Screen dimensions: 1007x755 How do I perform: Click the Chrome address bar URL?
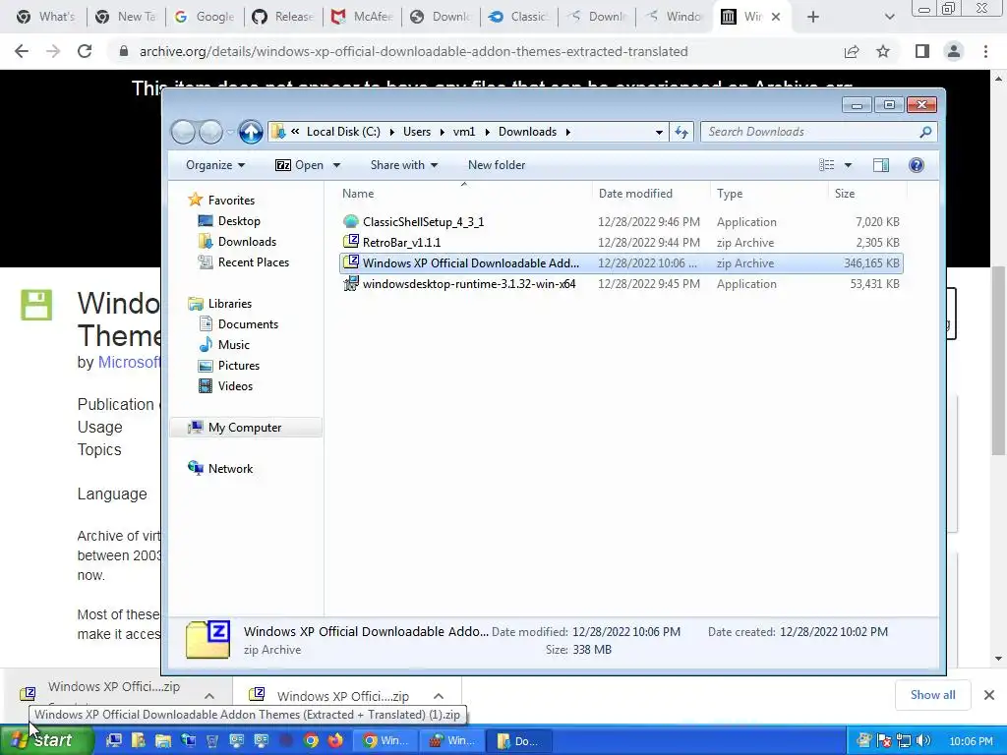414,51
